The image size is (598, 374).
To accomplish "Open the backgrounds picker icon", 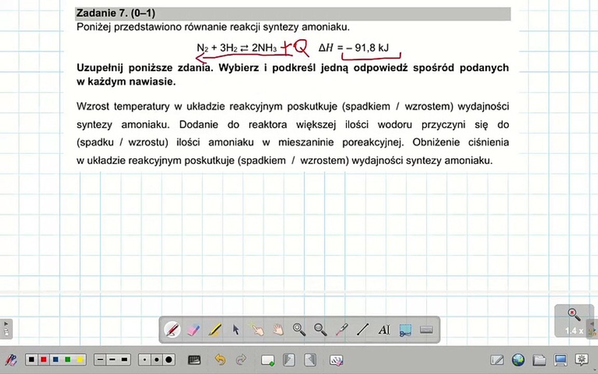I will tap(194, 359).
